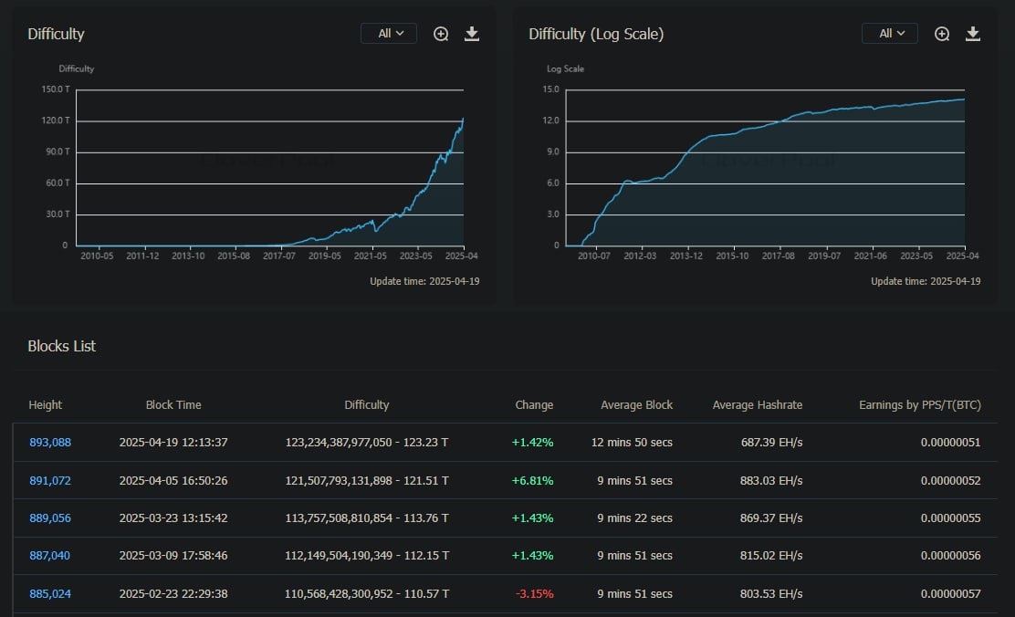Click the Block Time column header
Viewport: 1015px width, 617px height.
173,404
